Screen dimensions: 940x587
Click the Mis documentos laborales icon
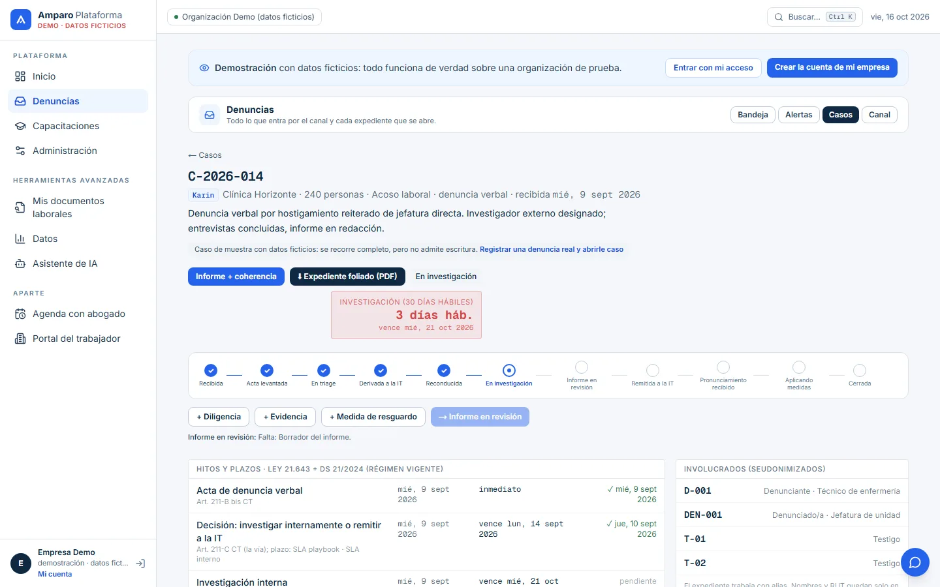(x=20, y=207)
